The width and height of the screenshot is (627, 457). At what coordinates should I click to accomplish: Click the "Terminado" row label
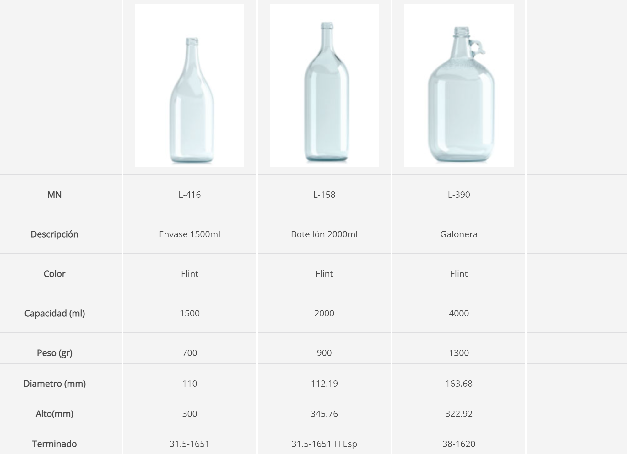[54, 444]
